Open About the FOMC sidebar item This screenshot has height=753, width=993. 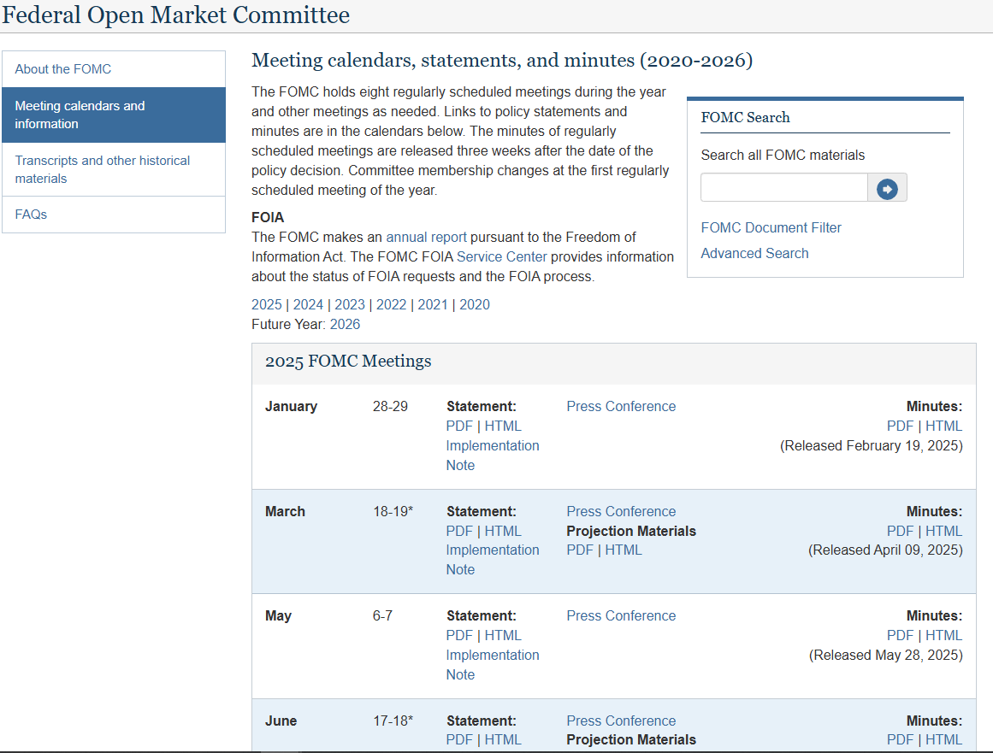63,69
